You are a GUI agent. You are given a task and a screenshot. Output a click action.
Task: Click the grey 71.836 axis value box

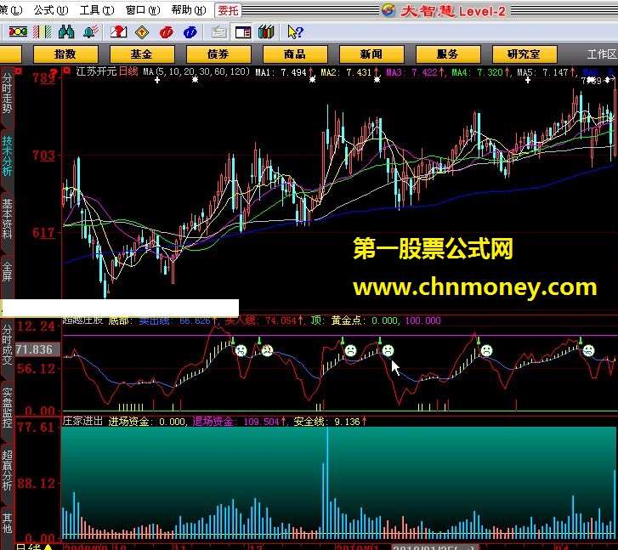(37, 349)
